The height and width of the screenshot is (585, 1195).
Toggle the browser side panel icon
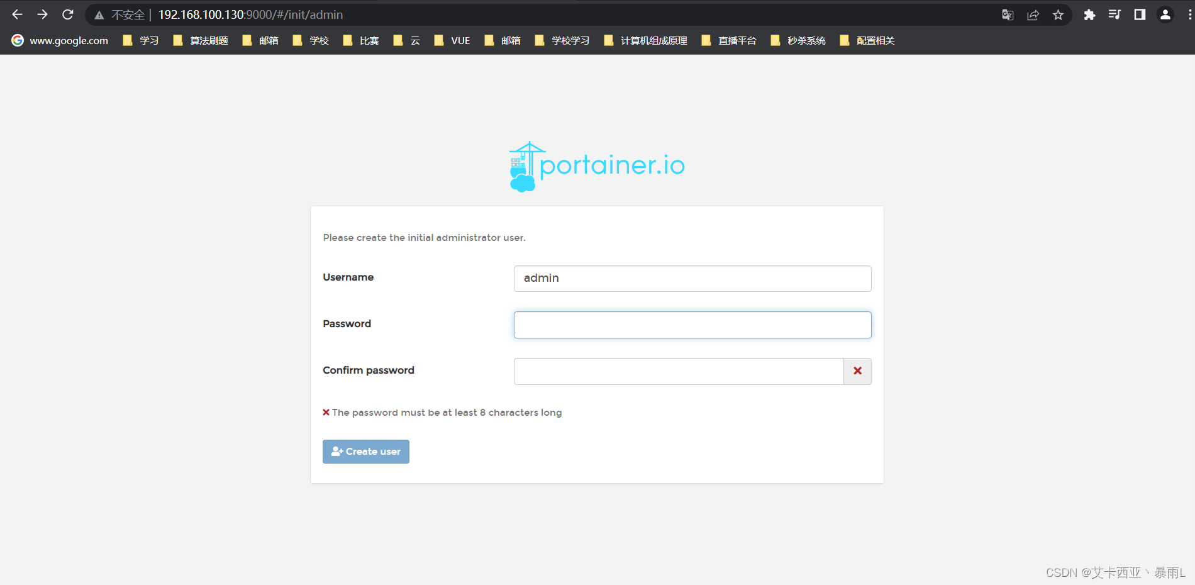1140,14
